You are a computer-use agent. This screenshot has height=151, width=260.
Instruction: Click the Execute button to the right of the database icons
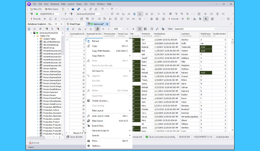pyautogui.click(x=174, y=19)
